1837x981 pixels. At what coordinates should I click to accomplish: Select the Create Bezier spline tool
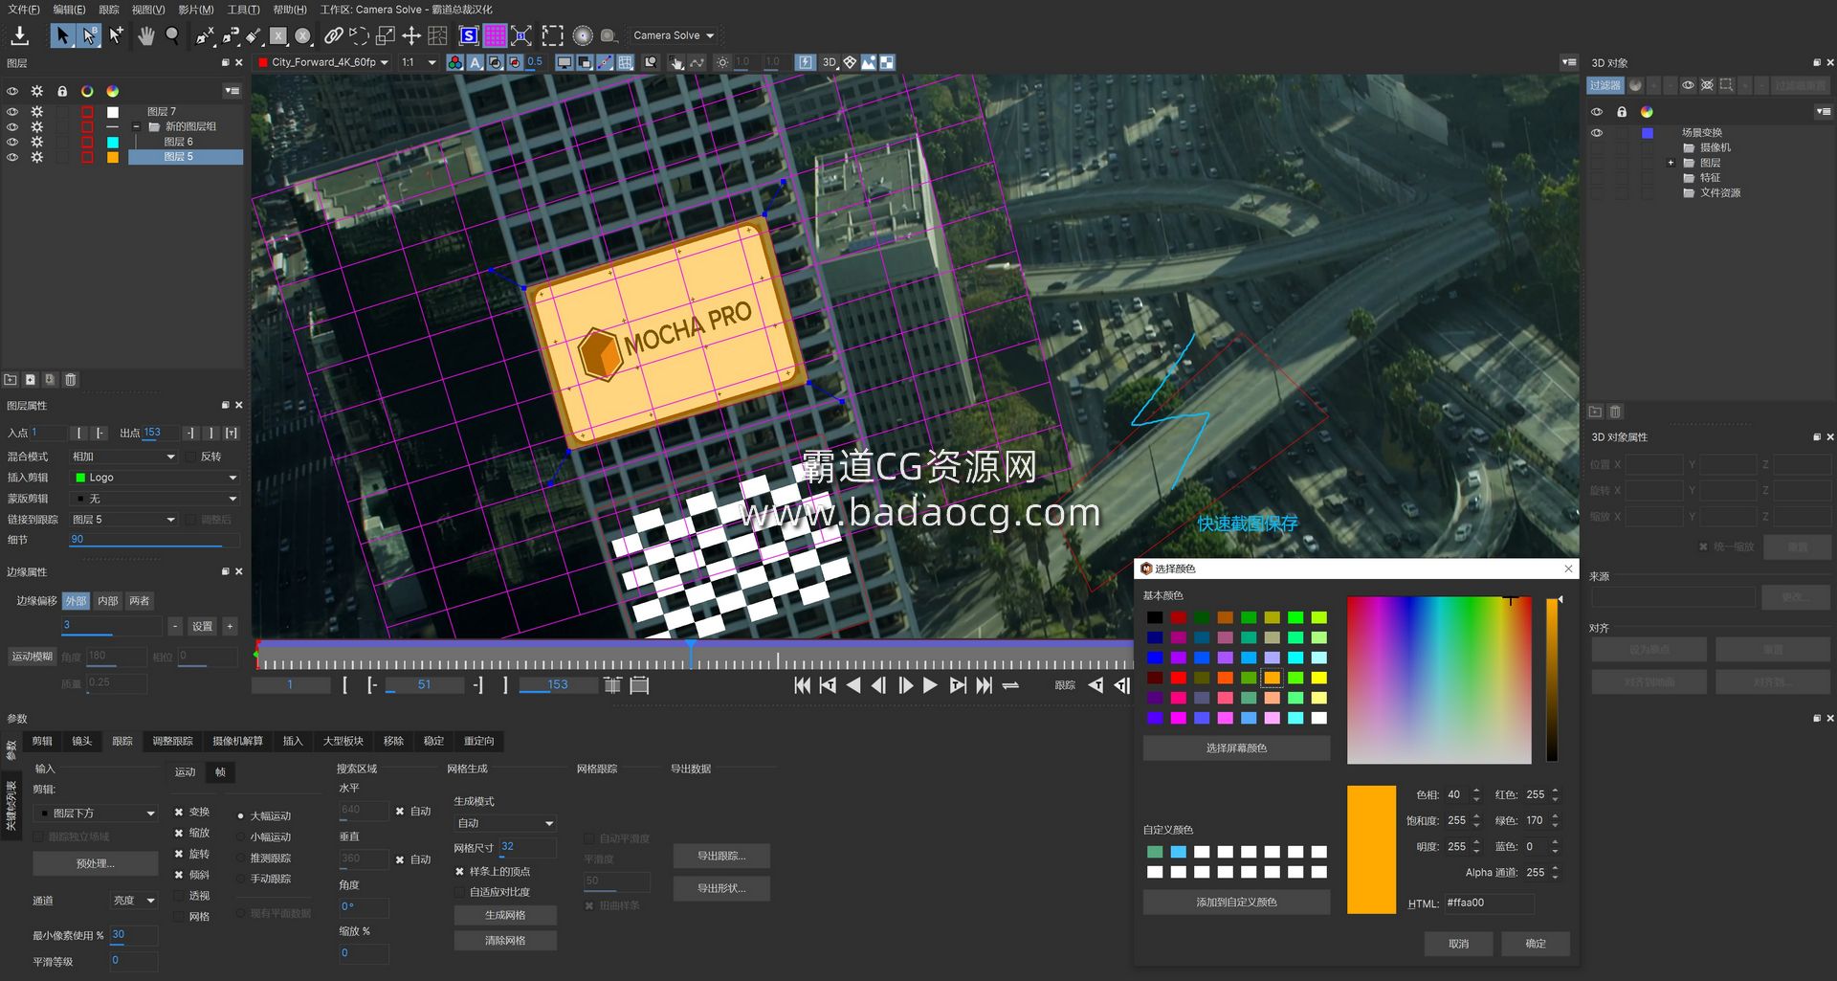click(231, 35)
